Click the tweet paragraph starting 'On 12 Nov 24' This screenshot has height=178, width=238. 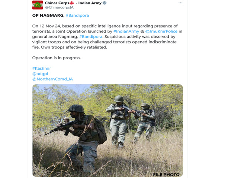point(107,37)
